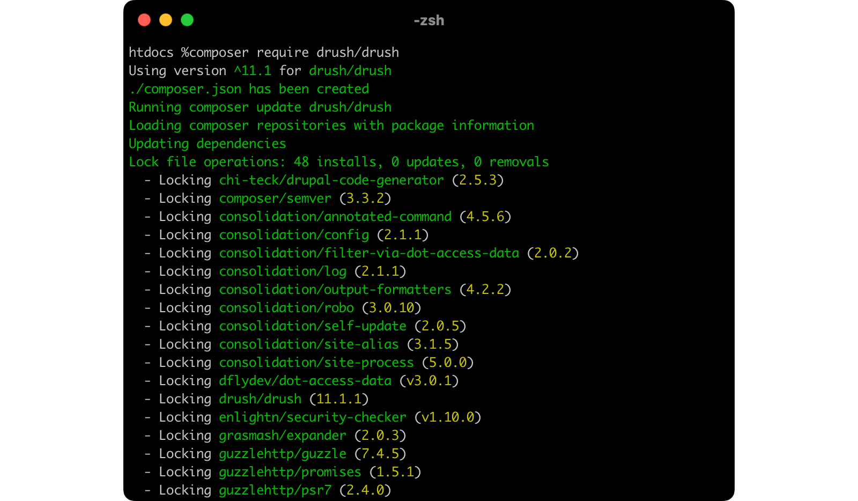858x501 pixels.
Task: Click package consolidation/robo
Action: point(286,308)
